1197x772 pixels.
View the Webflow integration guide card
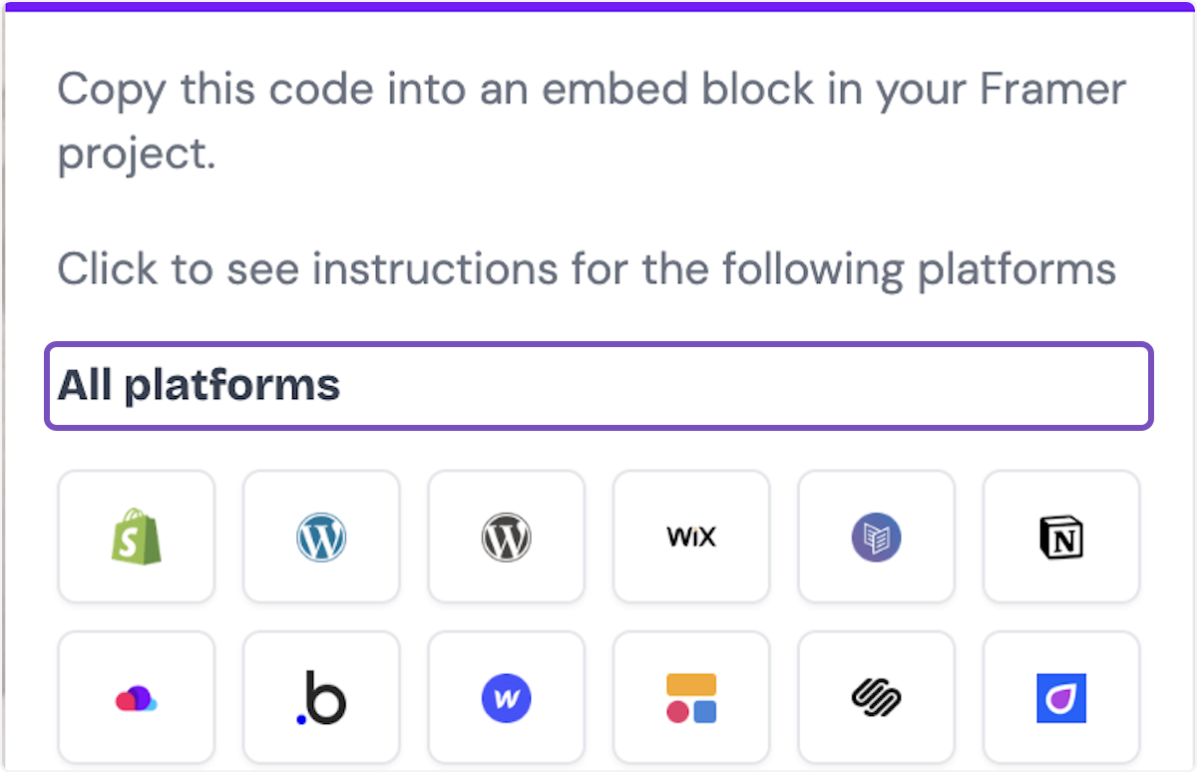coord(506,697)
